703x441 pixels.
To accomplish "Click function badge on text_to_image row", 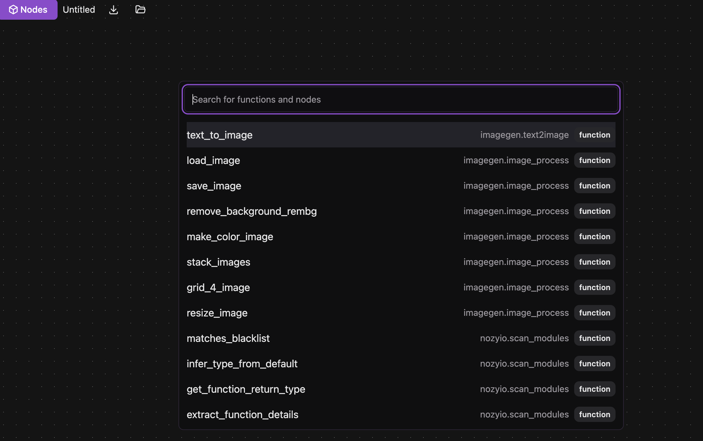I will coord(595,135).
